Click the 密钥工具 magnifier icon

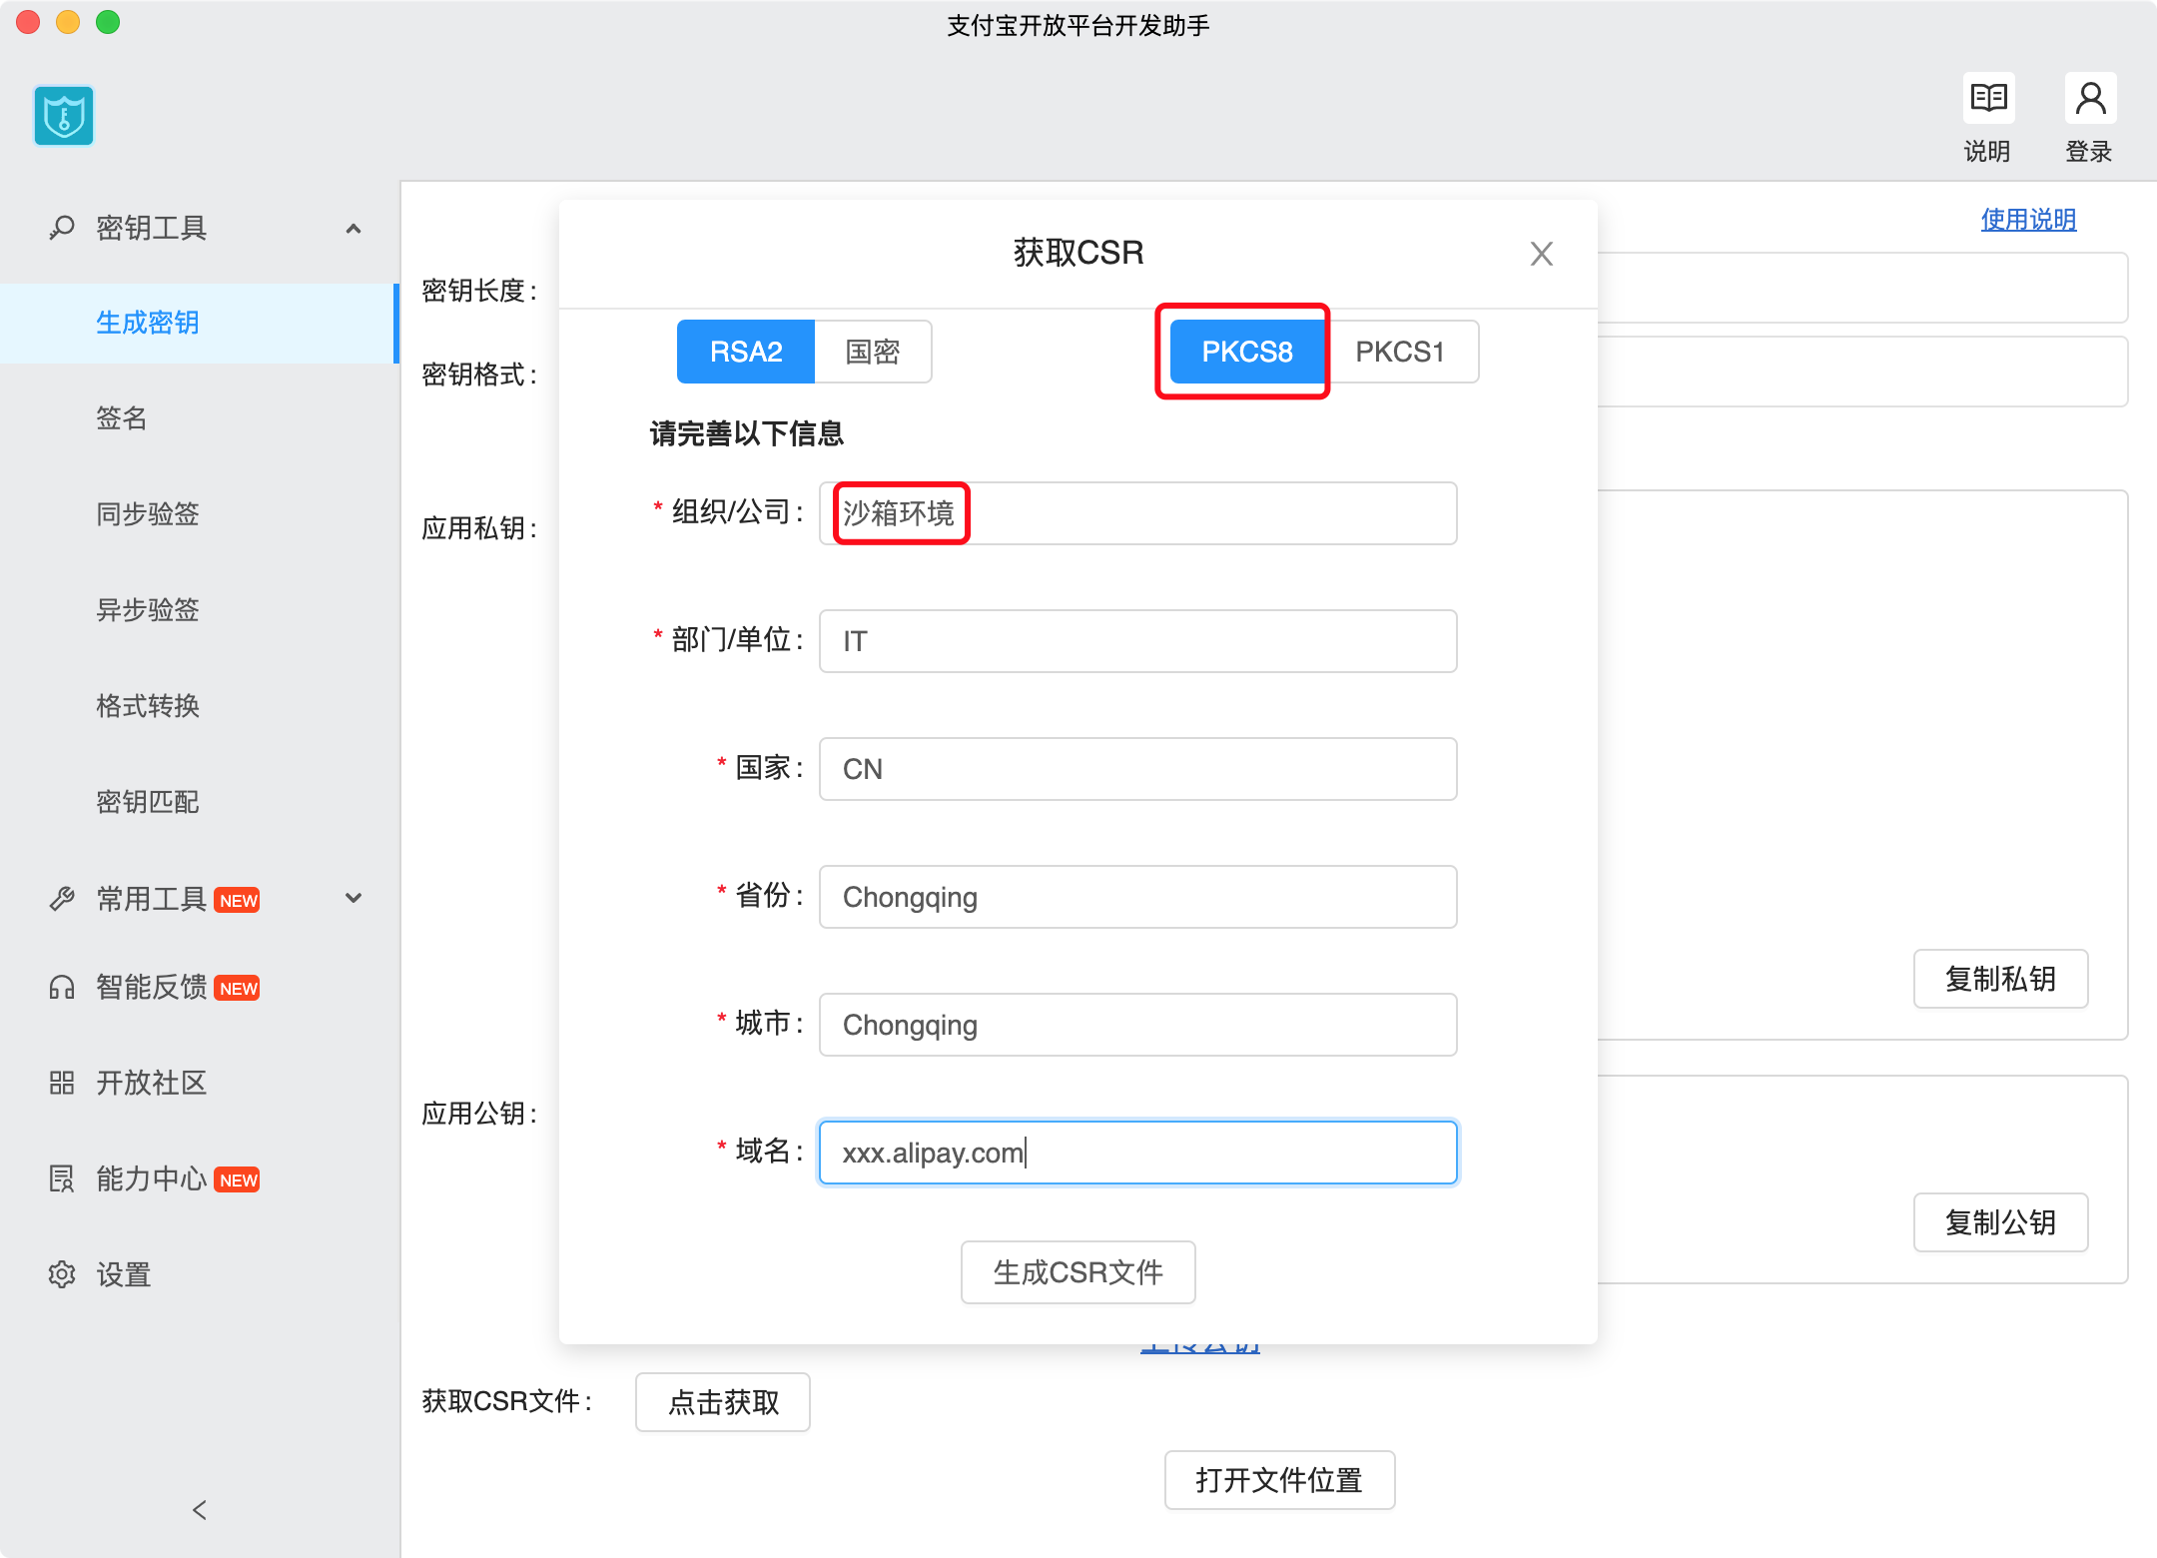pyautogui.click(x=62, y=228)
